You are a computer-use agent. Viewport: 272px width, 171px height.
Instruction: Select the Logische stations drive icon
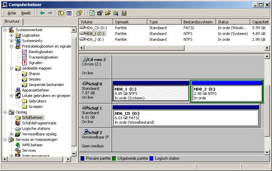pyautogui.click(x=18, y=129)
